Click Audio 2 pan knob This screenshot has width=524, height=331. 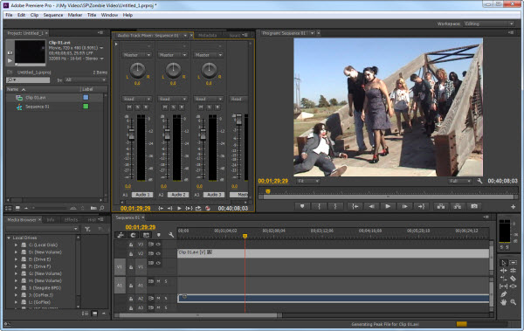coord(173,70)
